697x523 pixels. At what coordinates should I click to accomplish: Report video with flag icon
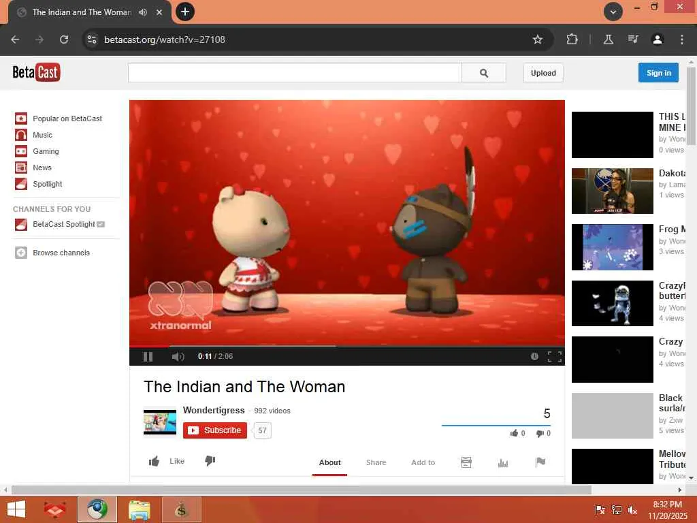click(540, 462)
